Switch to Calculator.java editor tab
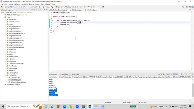Image resolution: width=194 pixels, height=109 pixels. click(x=75, y=10)
